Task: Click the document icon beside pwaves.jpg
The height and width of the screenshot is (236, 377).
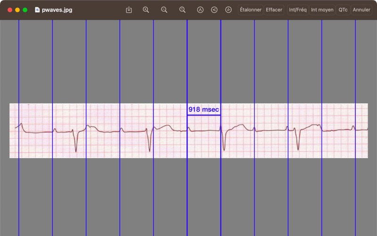Action: coord(37,9)
